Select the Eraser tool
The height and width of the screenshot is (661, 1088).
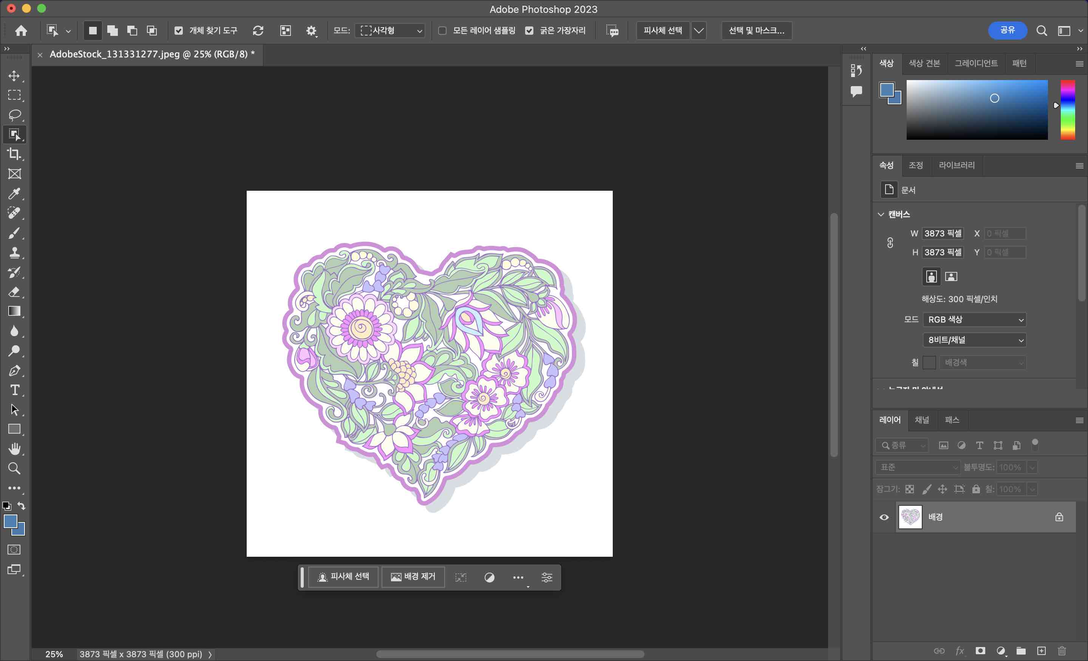coord(15,292)
